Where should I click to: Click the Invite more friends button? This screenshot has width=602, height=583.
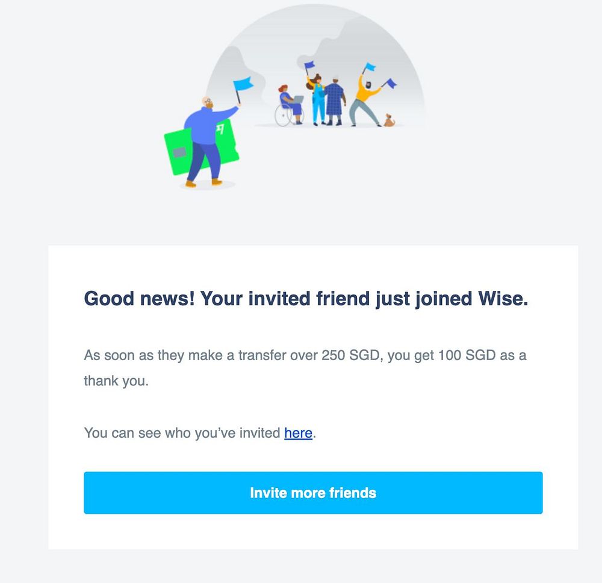[313, 493]
